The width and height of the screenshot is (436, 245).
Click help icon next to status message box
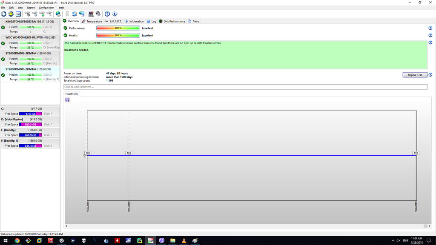430,43
